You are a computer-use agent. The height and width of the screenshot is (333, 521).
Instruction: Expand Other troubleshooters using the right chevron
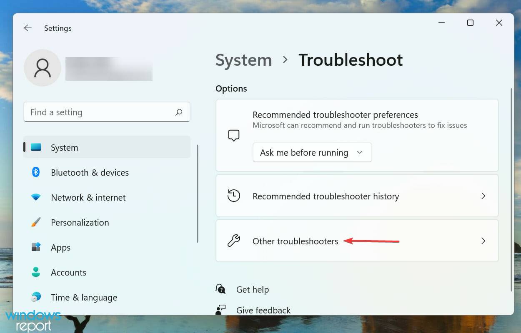click(483, 241)
